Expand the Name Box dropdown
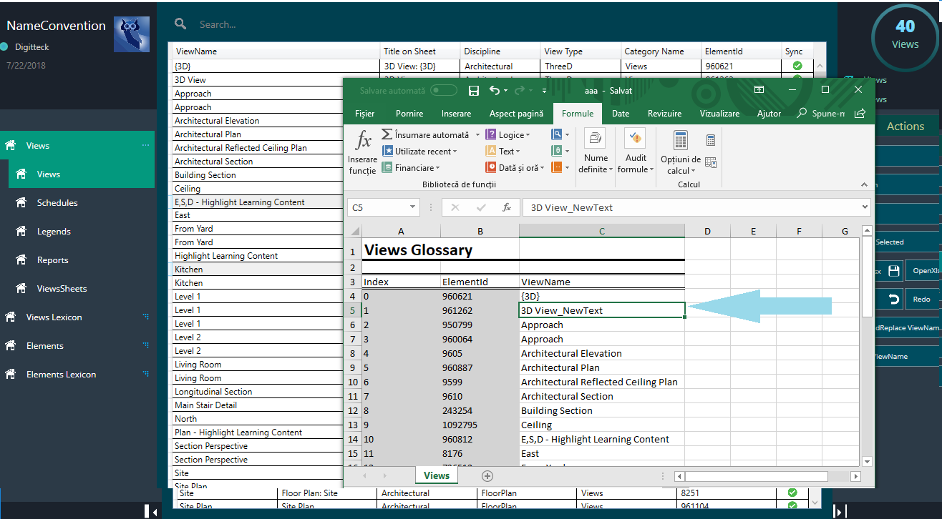The image size is (942, 519). click(x=413, y=207)
